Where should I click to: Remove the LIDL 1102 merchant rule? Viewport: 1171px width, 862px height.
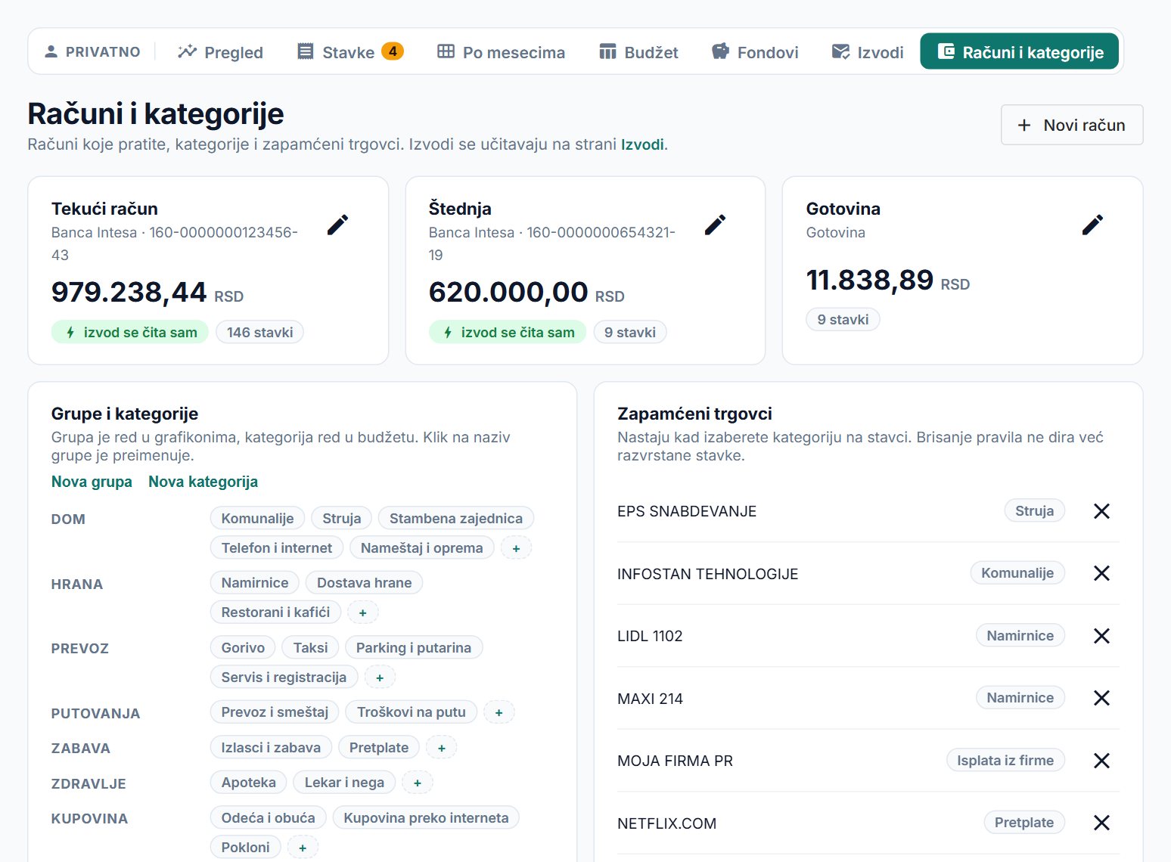click(1101, 636)
